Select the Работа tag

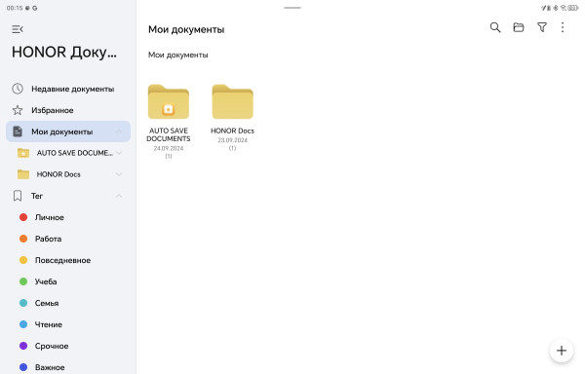[68, 239]
